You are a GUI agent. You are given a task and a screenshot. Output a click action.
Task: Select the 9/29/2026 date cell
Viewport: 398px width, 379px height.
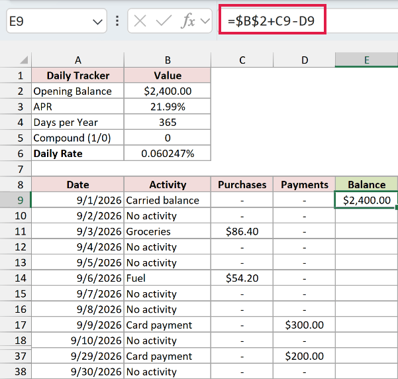pyautogui.click(x=78, y=356)
